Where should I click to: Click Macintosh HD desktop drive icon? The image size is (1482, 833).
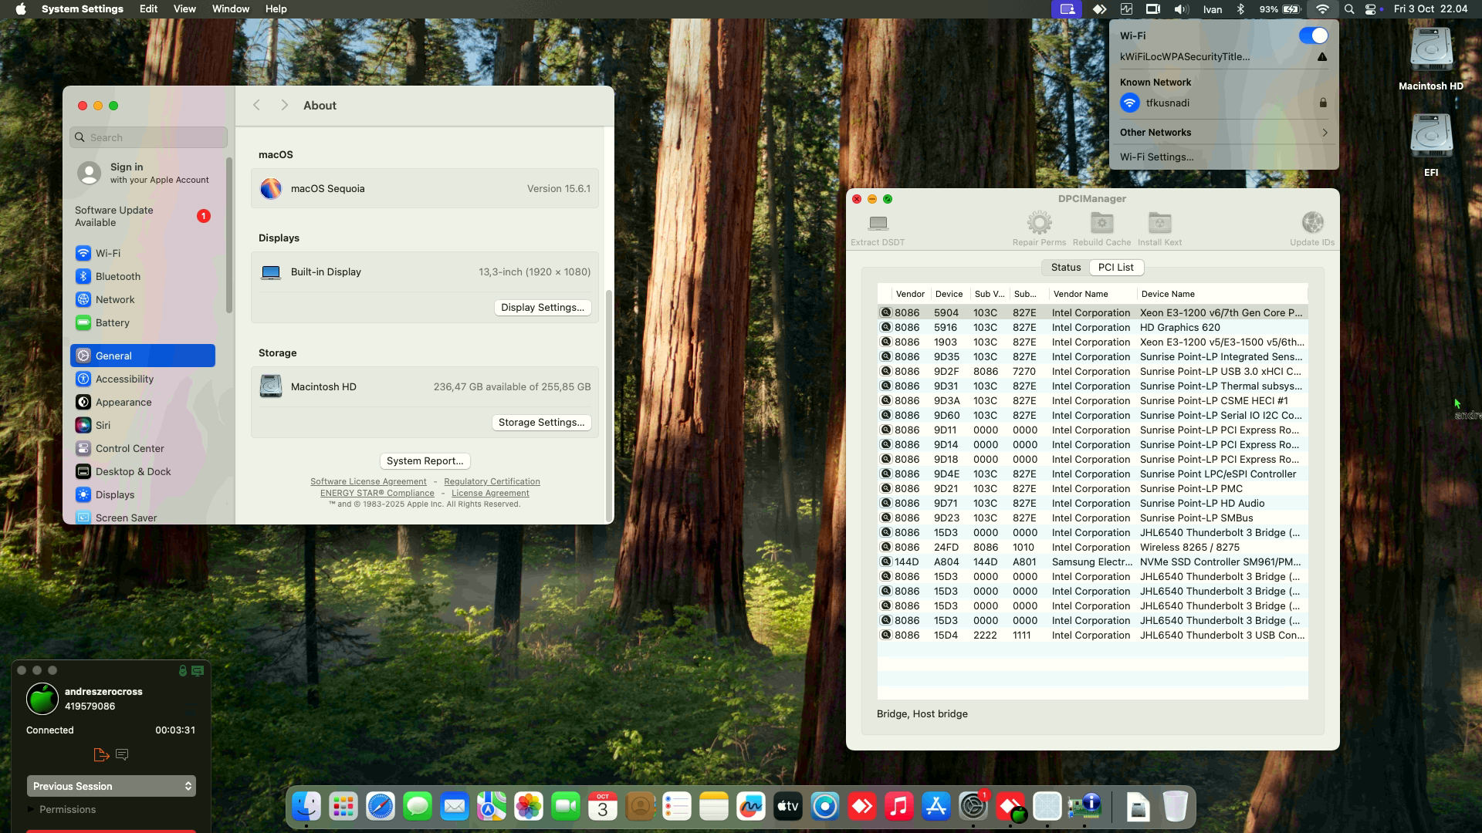click(x=1431, y=50)
